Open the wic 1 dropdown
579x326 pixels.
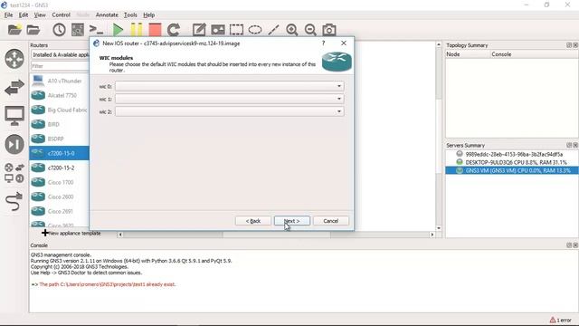(x=229, y=99)
